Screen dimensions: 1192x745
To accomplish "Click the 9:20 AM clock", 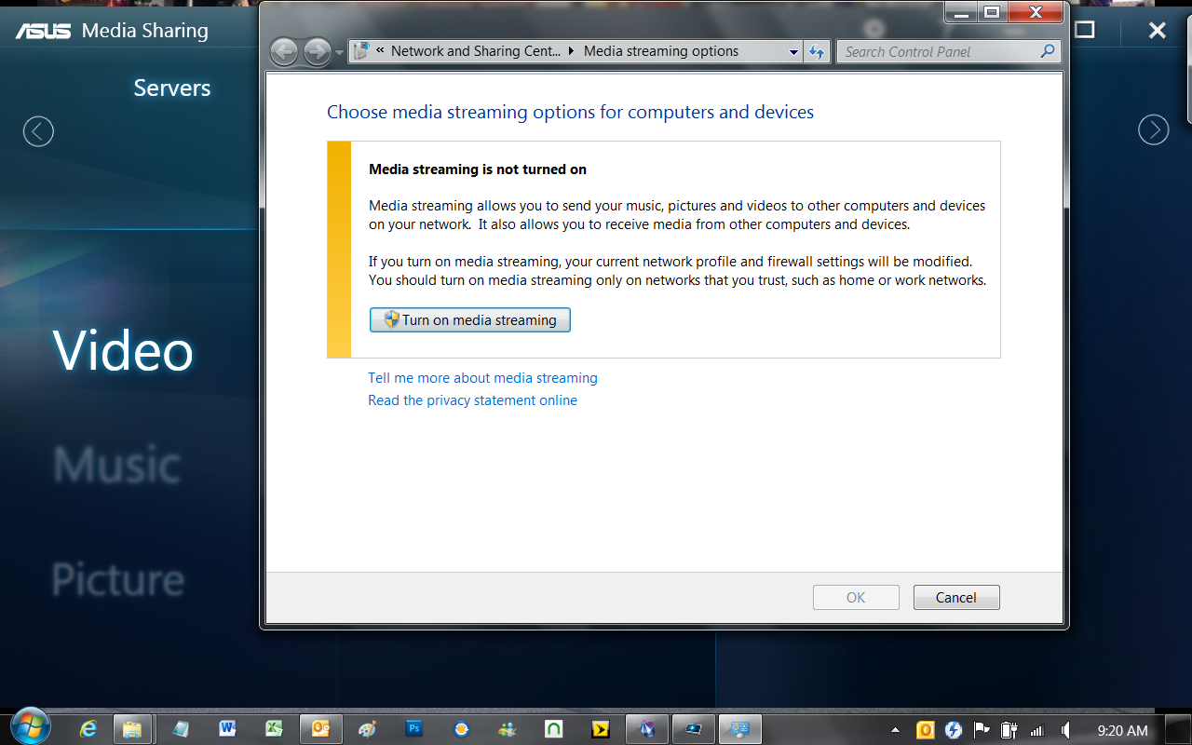I will pyautogui.click(x=1122, y=731).
